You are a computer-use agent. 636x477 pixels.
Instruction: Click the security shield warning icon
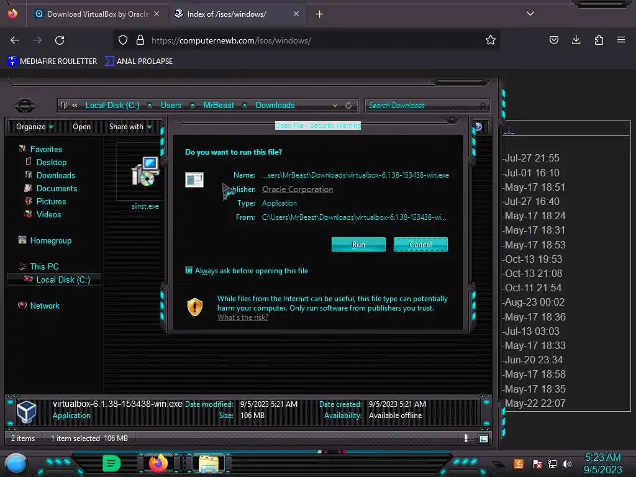[x=194, y=307]
